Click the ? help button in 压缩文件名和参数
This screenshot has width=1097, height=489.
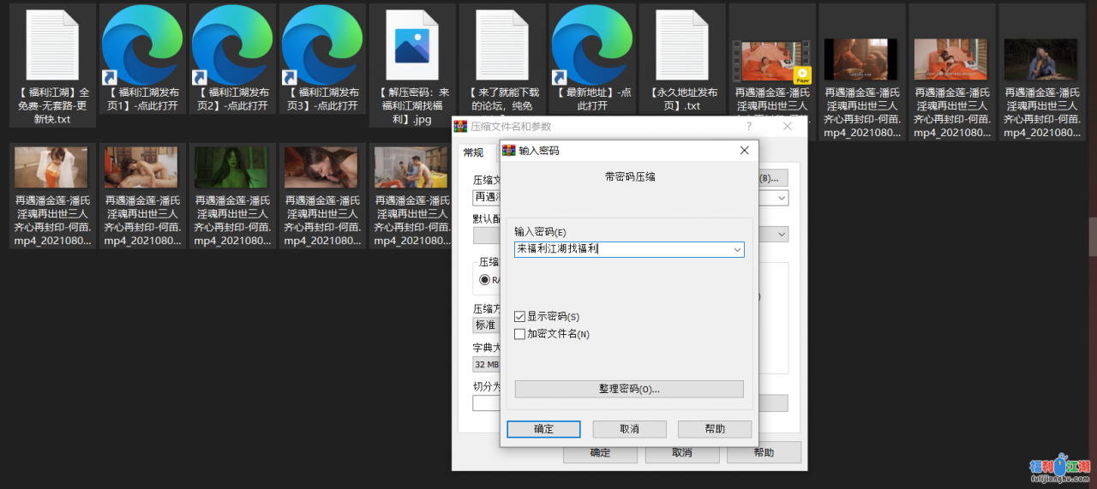click(x=748, y=127)
